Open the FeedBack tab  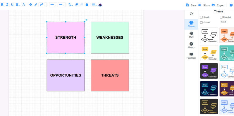[191, 56]
